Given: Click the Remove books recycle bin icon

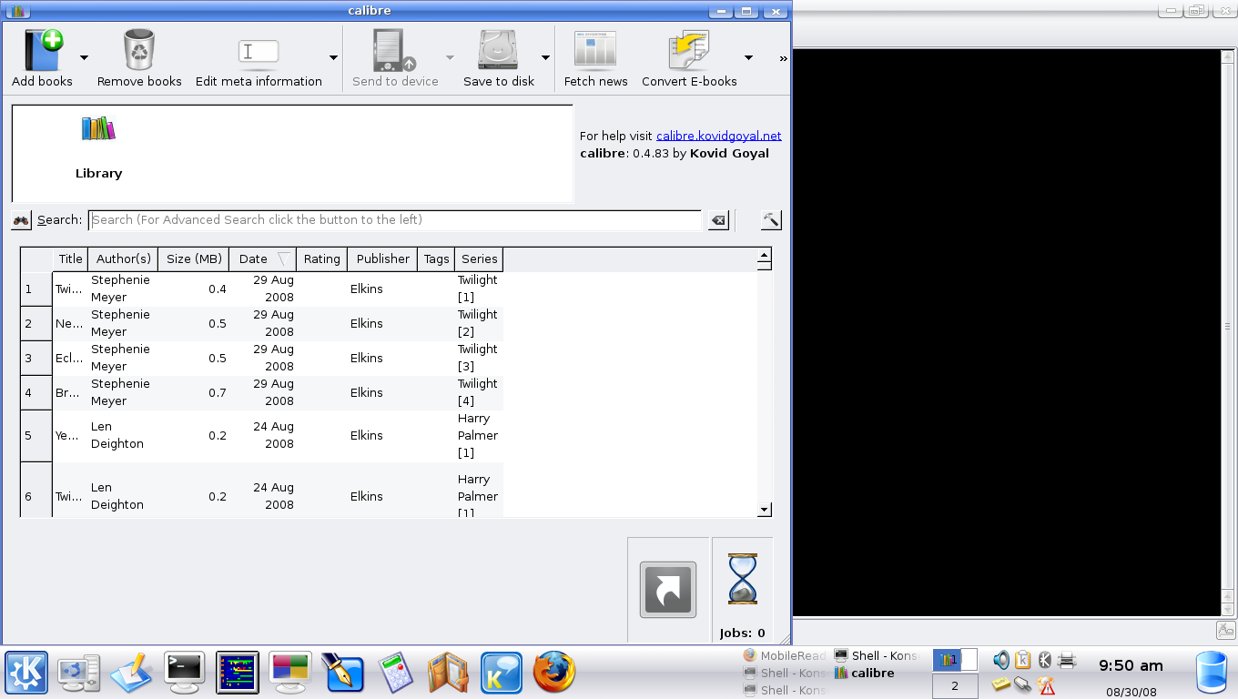Looking at the screenshot, I should pos(139,50).
